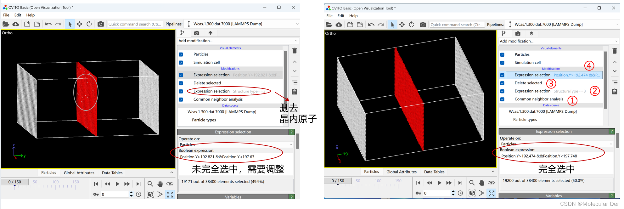Click the render camera icon in right window toolbar
The image size is (624, 209).
click(x=423, y=25)
